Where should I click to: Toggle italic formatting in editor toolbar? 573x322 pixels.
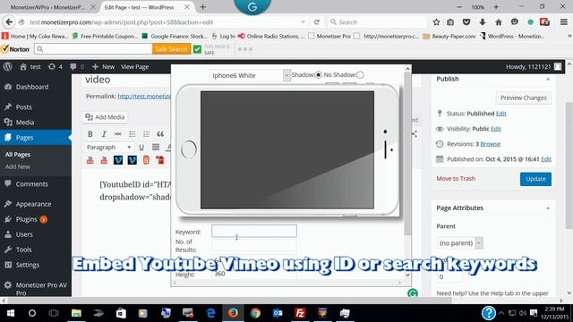coord(104,134)
